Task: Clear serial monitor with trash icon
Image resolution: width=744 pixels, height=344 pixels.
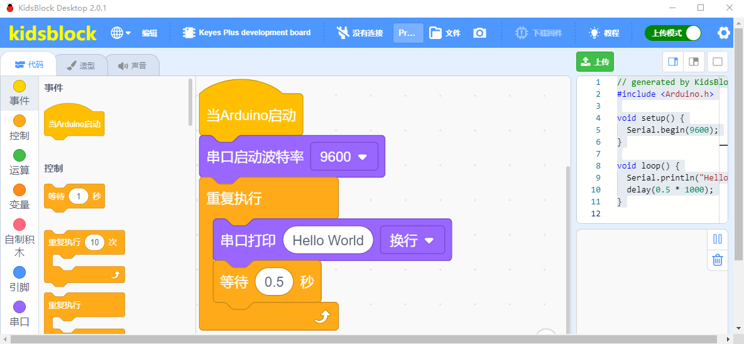Action: (718, 260)
